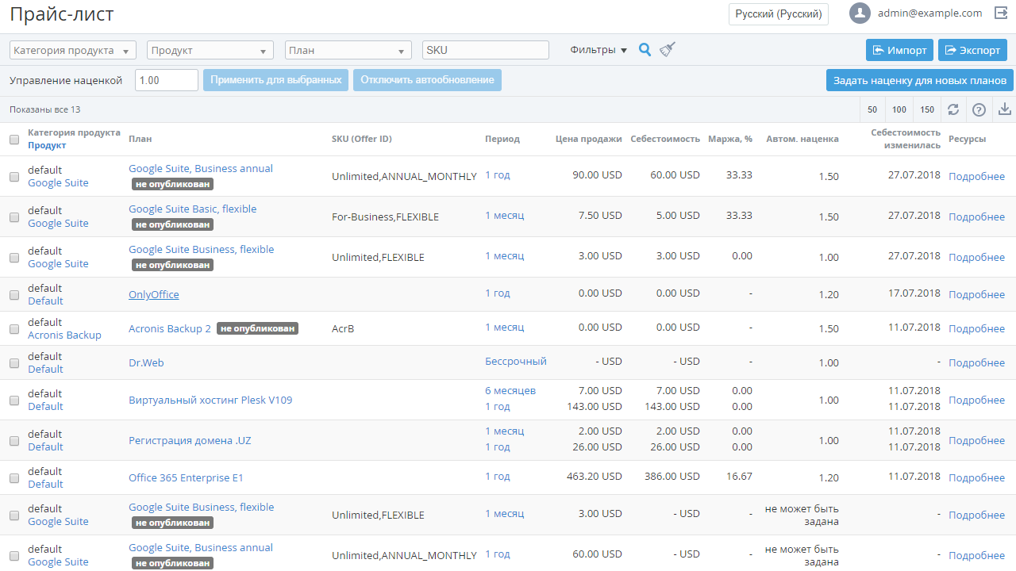Open the Категория продукта dropdown
Viewport: 1016px width, 571px height.
73,50
